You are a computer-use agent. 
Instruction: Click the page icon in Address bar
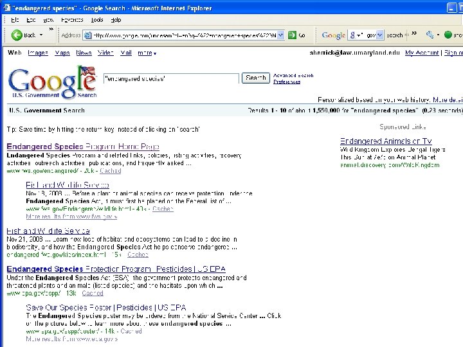[87, 35]
